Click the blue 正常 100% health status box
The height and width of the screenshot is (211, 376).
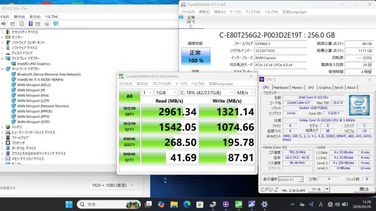[196, 56]
